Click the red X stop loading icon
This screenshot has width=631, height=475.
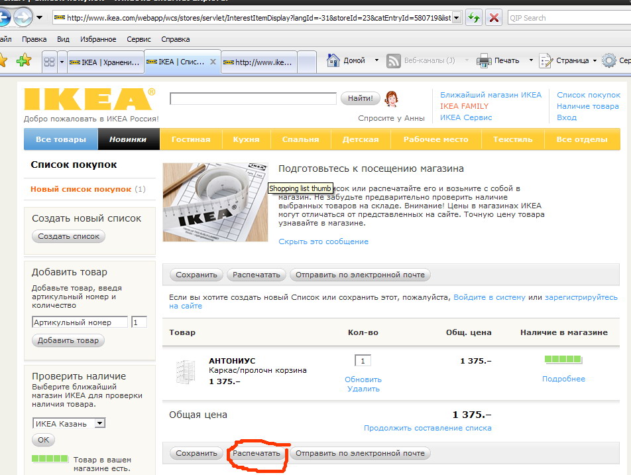[x=494, y=18]
